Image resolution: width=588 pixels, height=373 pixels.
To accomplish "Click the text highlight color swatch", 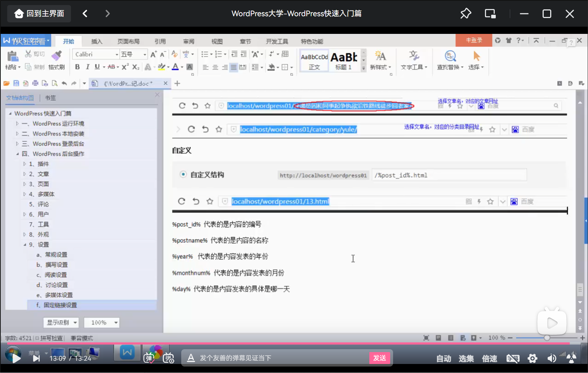I will click(161, 67).
